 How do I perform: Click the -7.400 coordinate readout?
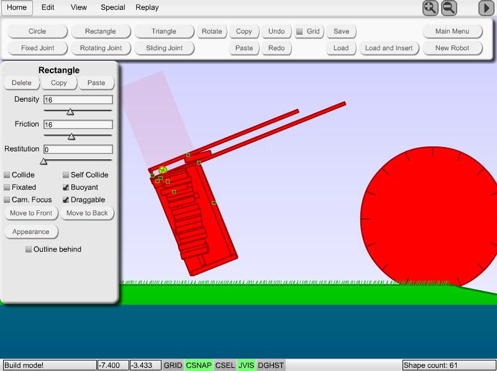[x=113, y=365]
